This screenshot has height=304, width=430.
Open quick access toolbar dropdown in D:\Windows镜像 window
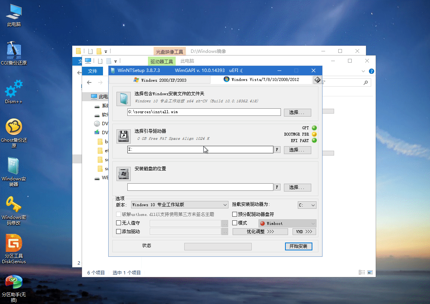[x=106, y=51]
